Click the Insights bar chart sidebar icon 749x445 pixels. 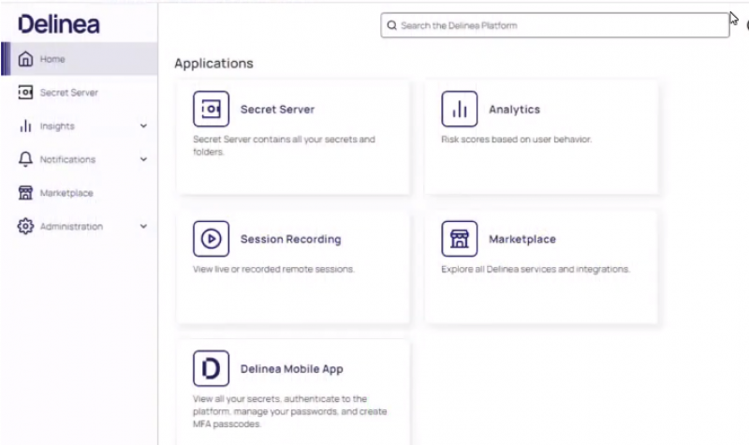tap(25, 126)
